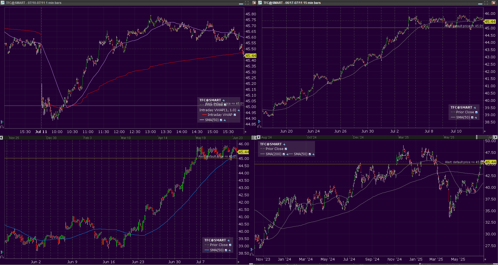This screenshot has height=265, width=498.
Task: Click left scroll arrow on bottom-left timeline
Action: (2, 138)
